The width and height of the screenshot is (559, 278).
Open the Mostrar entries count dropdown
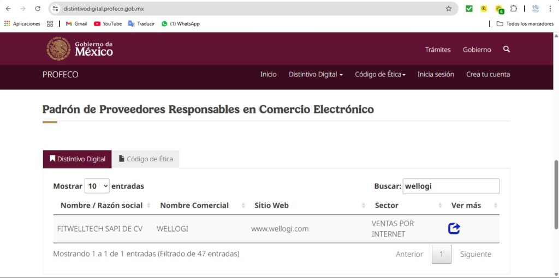click(97, 186)
